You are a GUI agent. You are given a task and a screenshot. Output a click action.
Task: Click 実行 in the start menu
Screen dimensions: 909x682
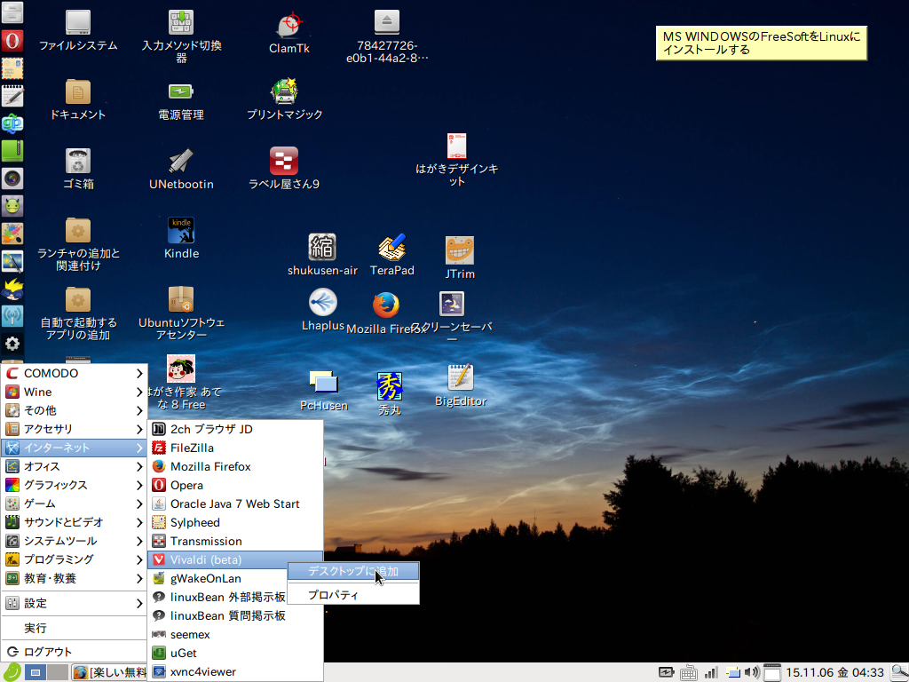tap(75, 628)
